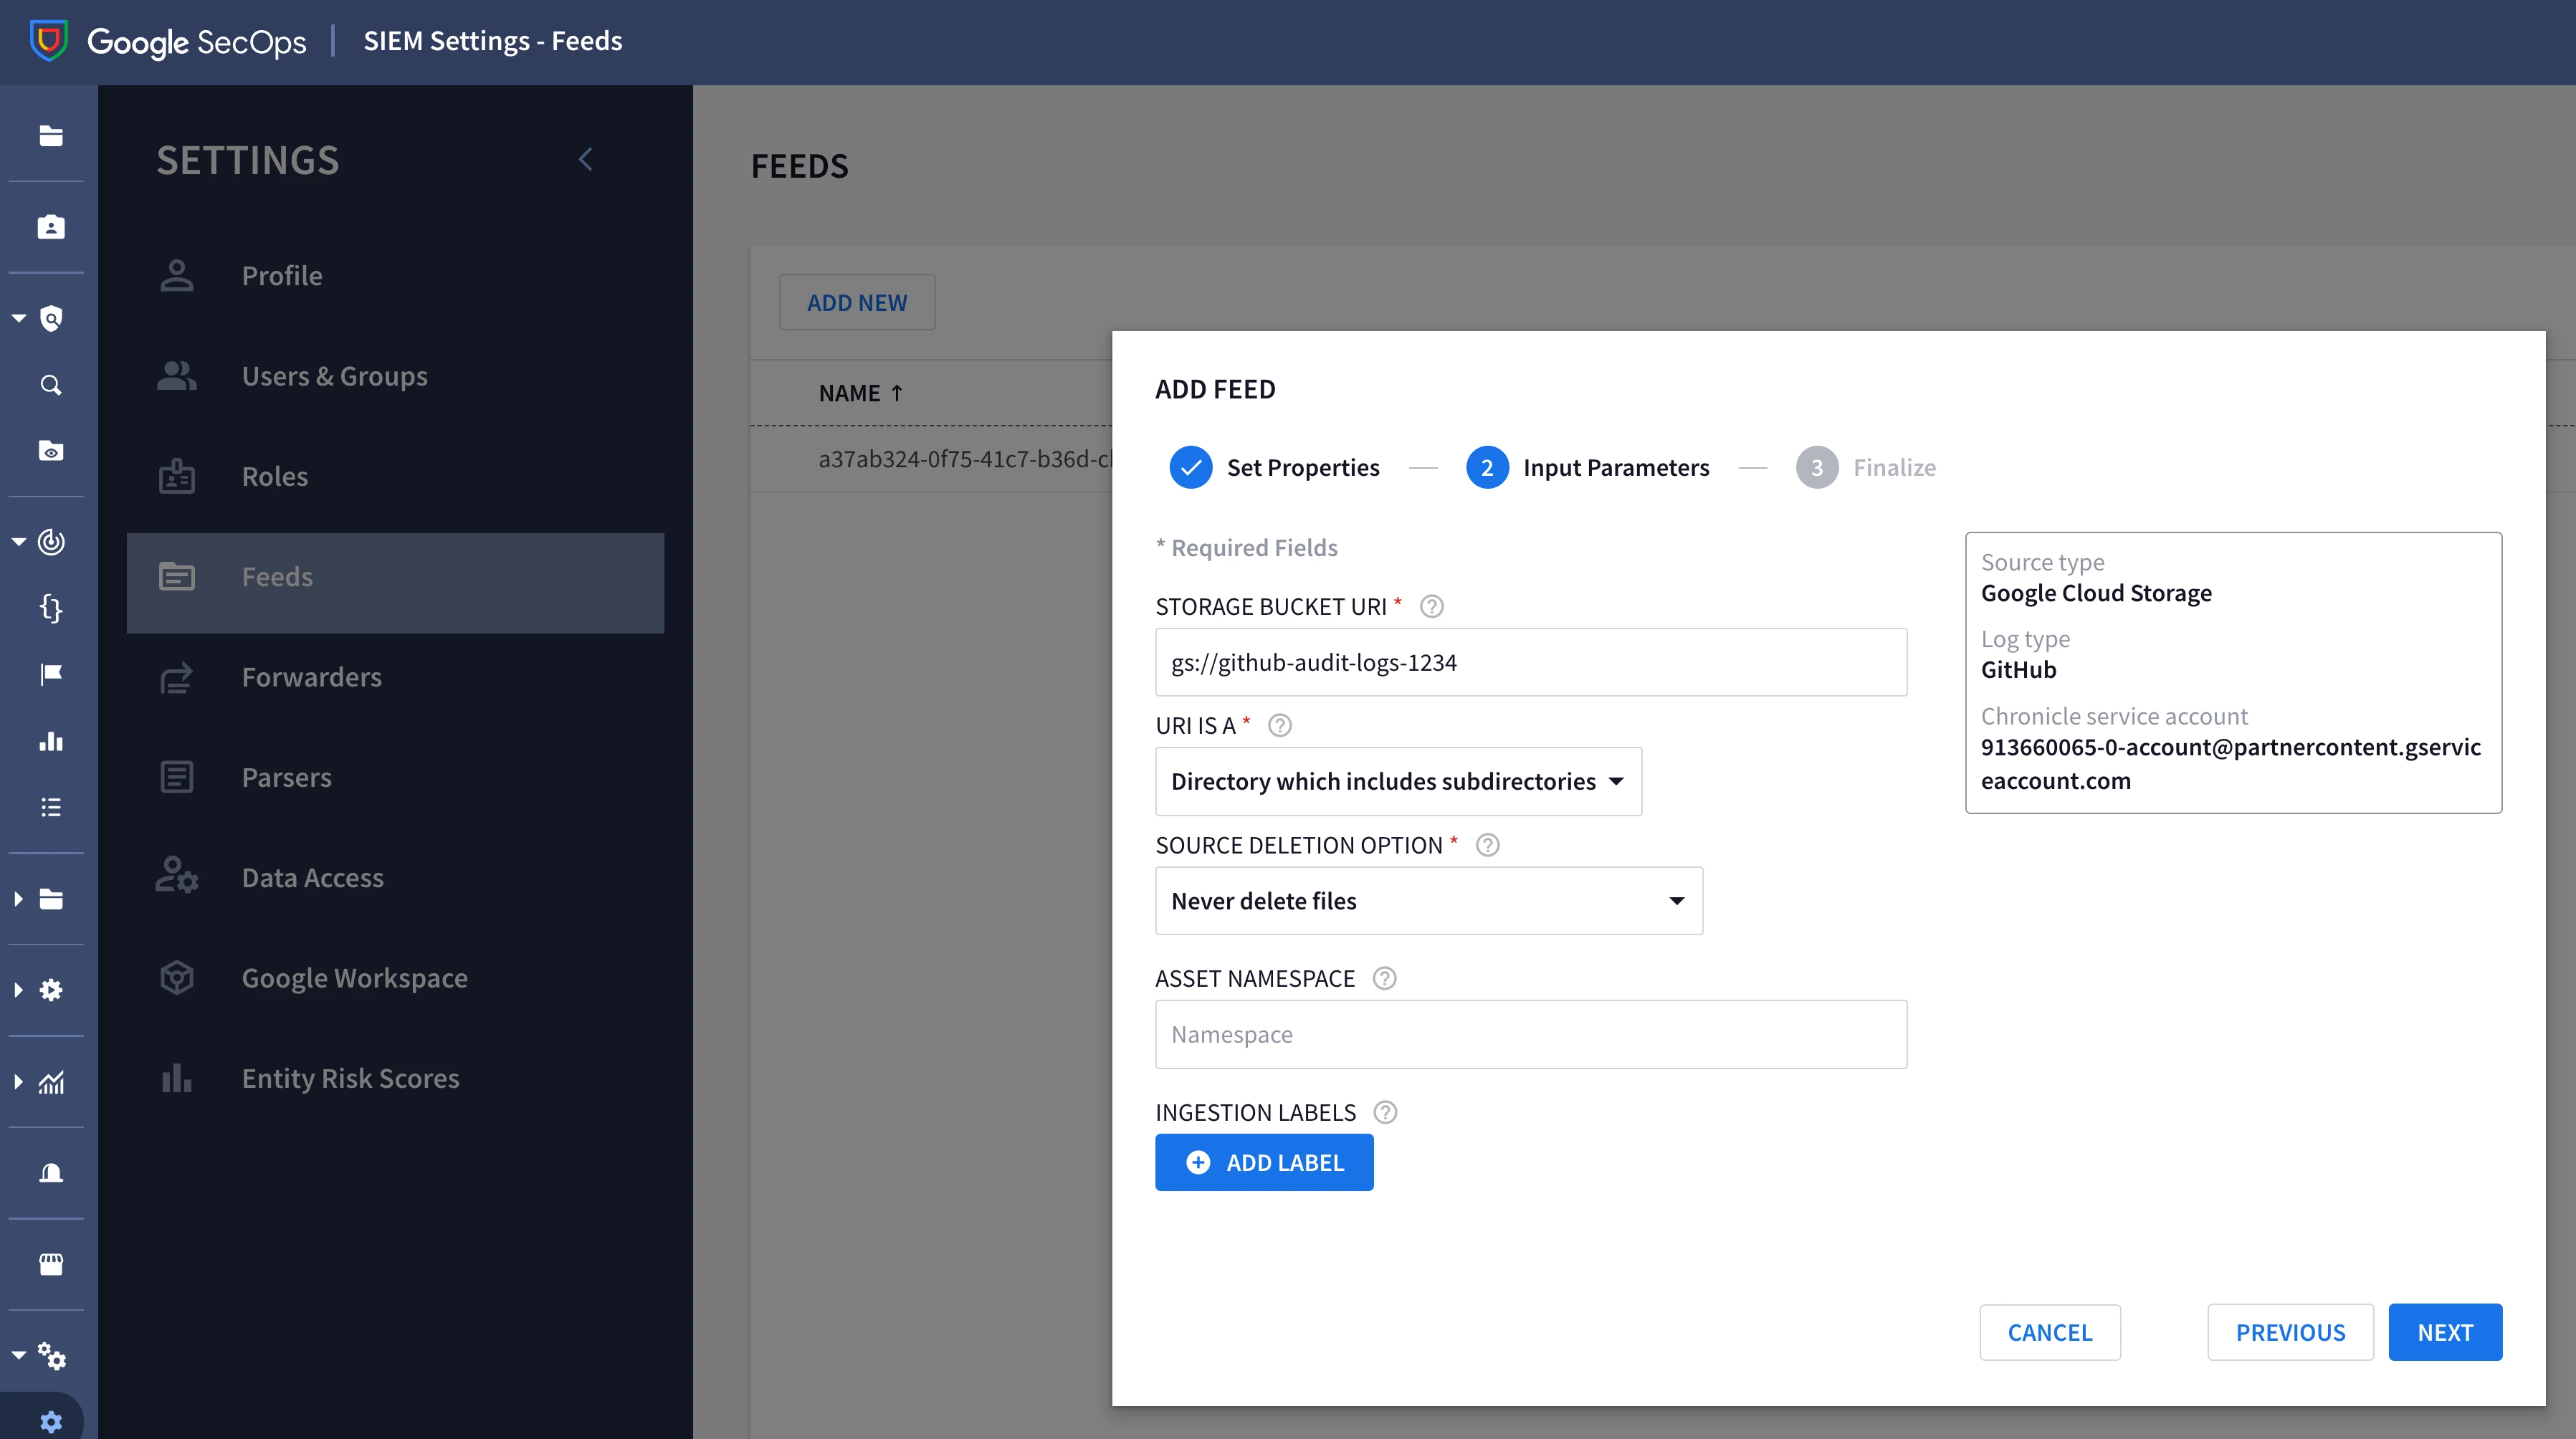Collapse the radar section arrow in left rail

[x=19, y=542]
